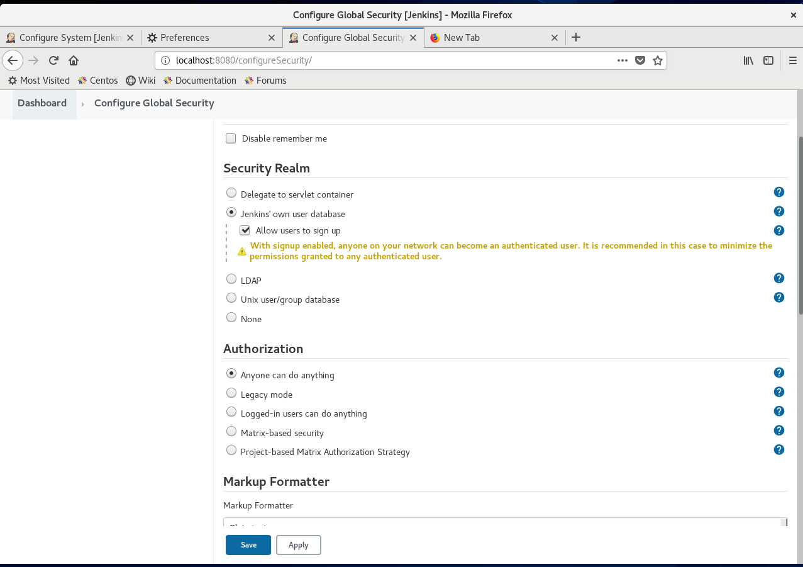The width and height of the screenshot is (803, 567).
Task: Select Matrix-based security radio
Action: pos(231,432)
